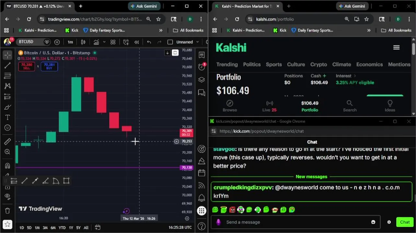The width and height of the screenshot is (416, 233).
Task: Open Kalshi Live 25 tab
Action: (x=269, y=106)
